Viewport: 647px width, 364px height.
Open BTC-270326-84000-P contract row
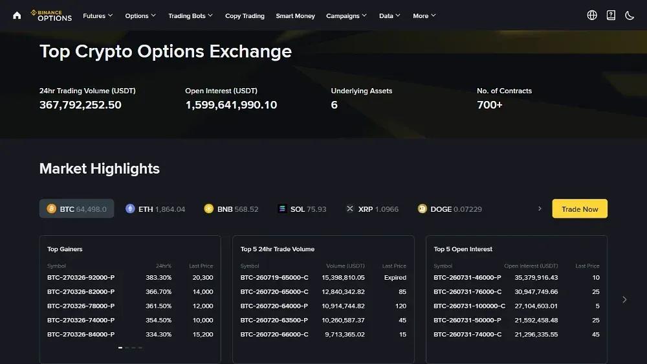pyautogui.click(x=130, y=334)
